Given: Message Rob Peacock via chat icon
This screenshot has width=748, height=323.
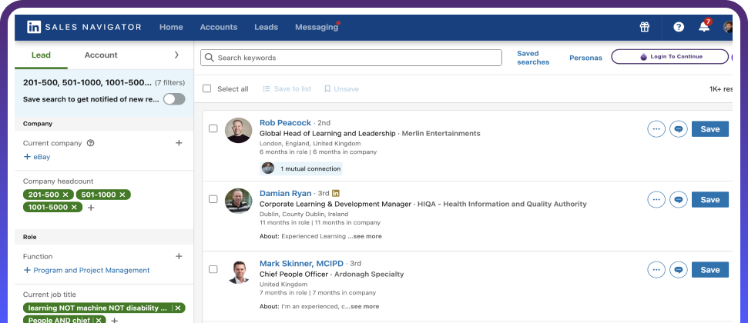Looking at the screenshot, I should coord(679,129).
